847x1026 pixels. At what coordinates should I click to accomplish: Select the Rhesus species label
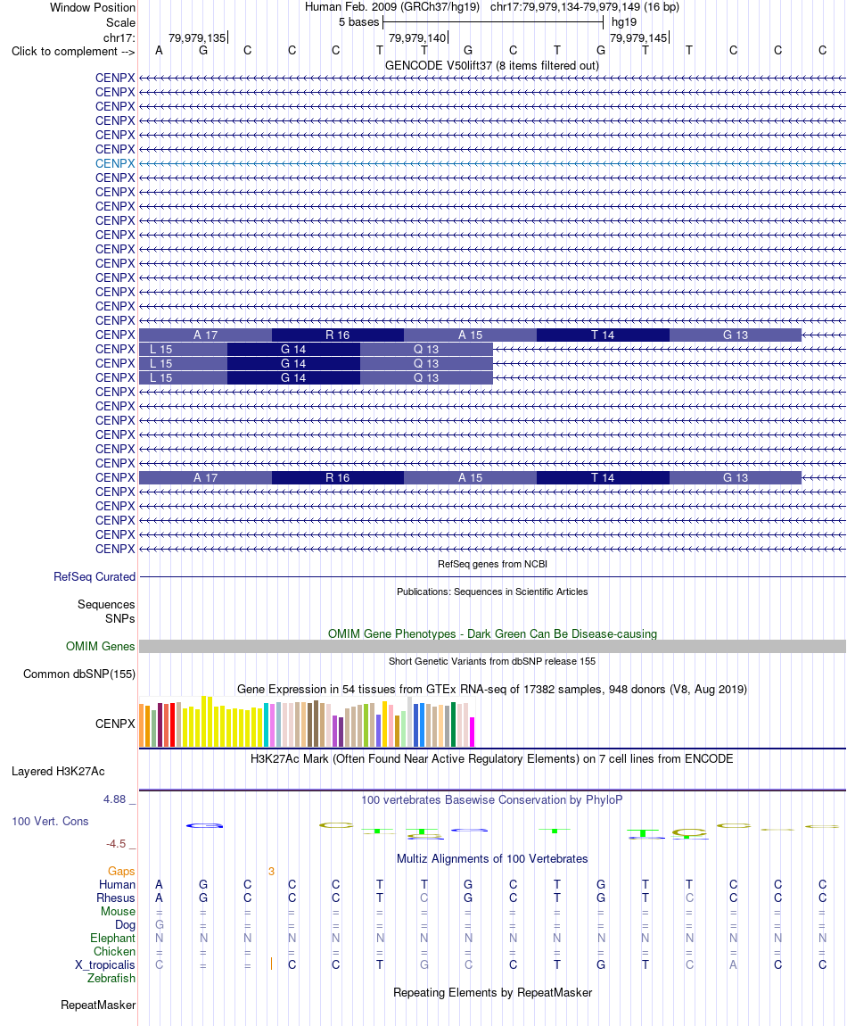[116, 898]
